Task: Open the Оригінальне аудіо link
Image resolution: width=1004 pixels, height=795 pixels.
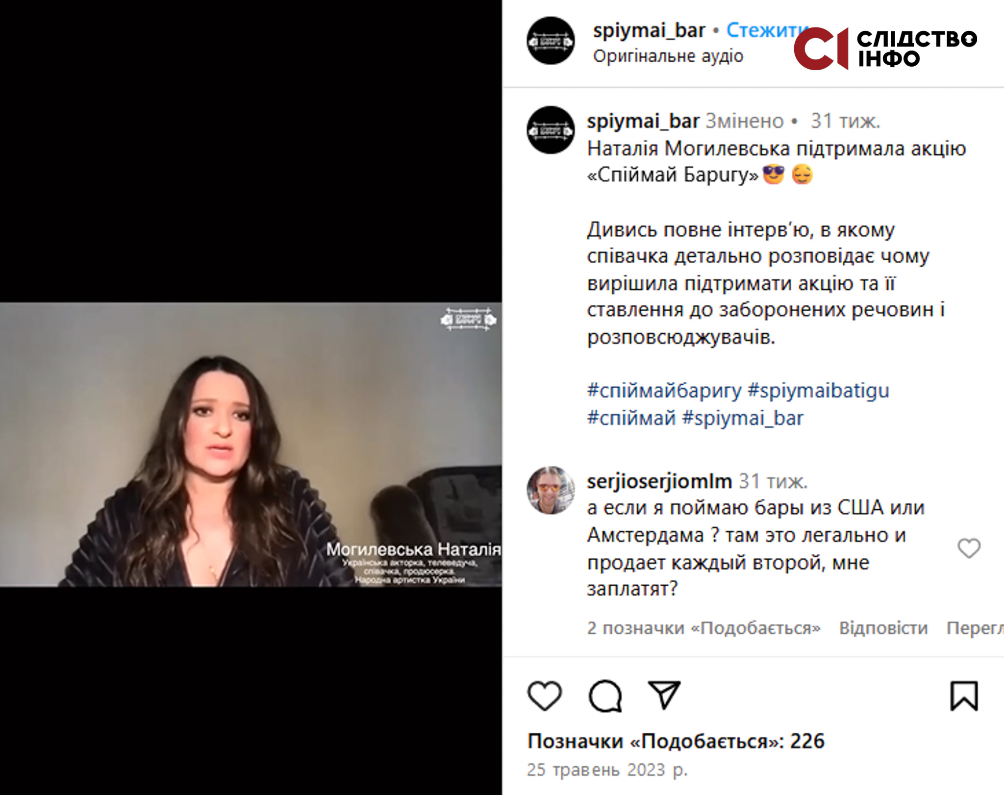Action: pos(668,56)
